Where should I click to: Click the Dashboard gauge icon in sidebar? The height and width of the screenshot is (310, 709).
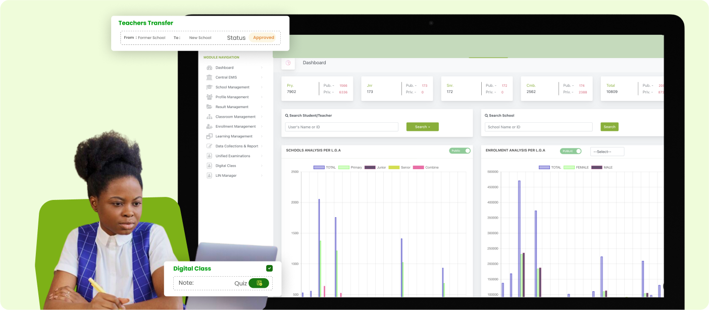coord(209,68)
